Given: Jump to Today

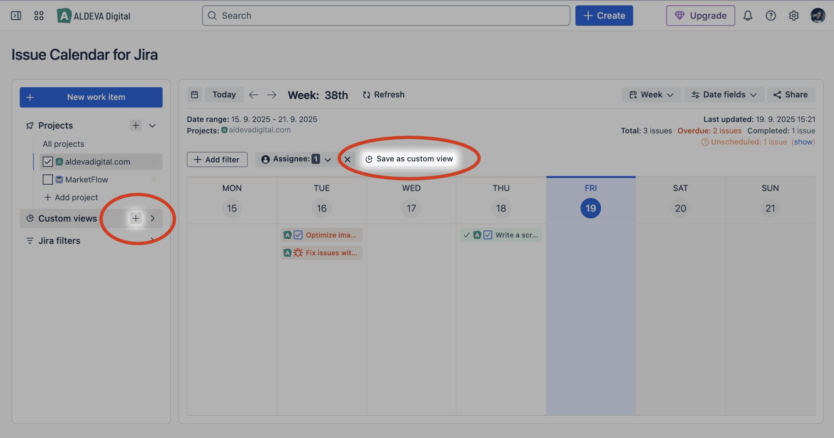Looking at the screenshot, I should (x=224, y=95).
